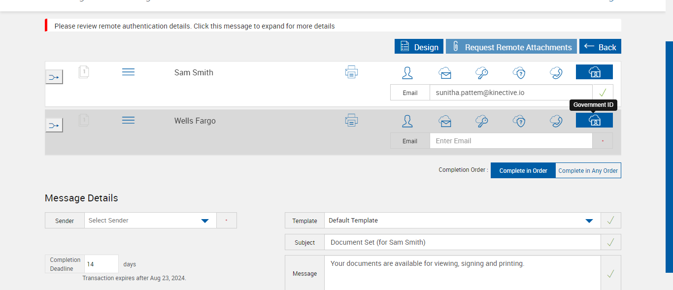Screen dimensions: 673x290
Task: Click the Completion Deadline days field
Action: coord(101,264)
